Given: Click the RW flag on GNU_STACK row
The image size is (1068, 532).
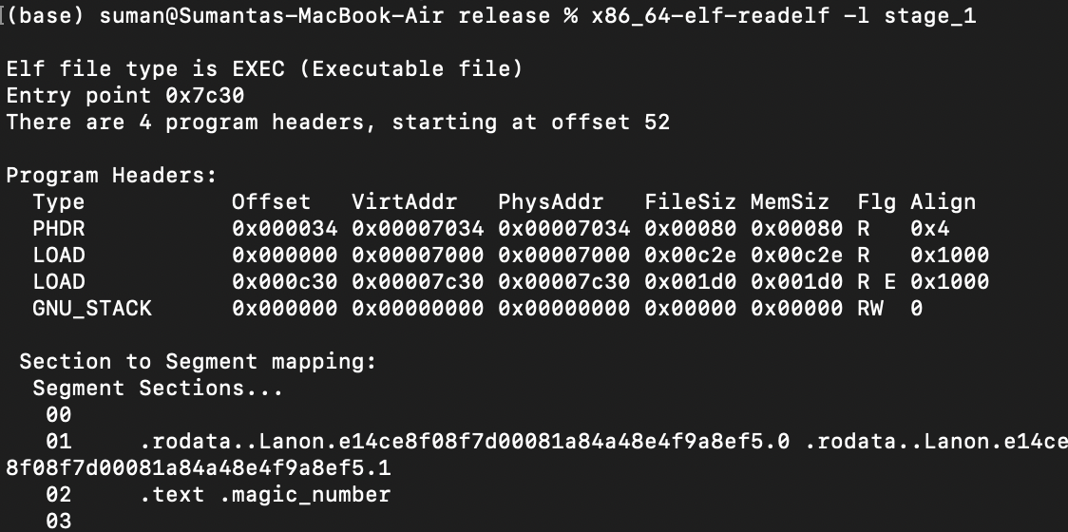Looking at the screenshot, I should tap(869, 309).
